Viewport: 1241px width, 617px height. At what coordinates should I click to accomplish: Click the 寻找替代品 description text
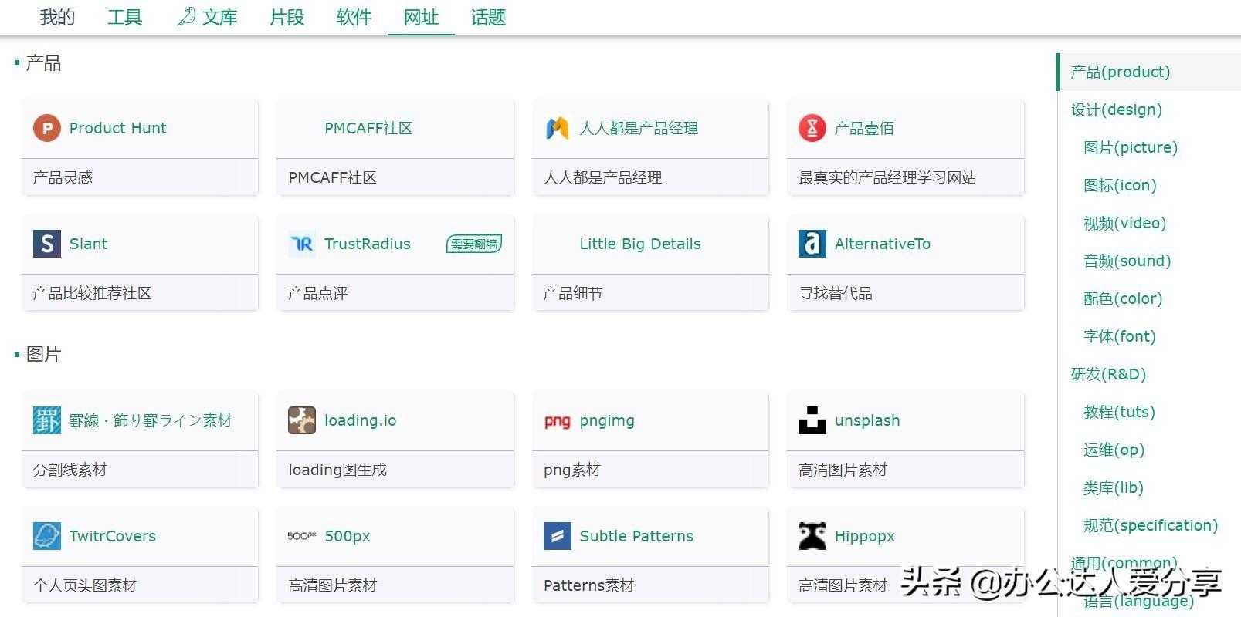(835, 293)
